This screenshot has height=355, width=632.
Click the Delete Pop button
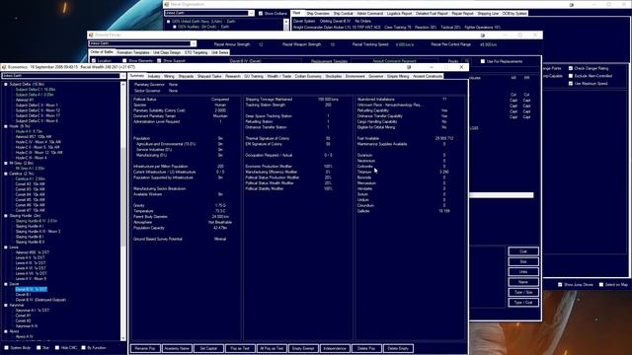tap(366, 348)
